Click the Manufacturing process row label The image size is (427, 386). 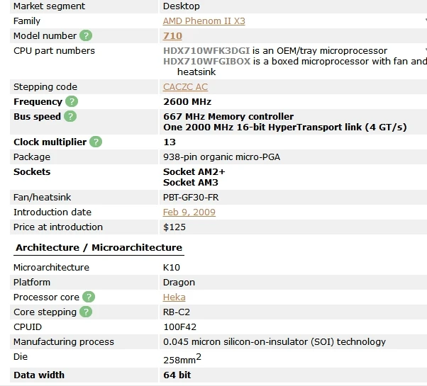click(x=64, y=342)
